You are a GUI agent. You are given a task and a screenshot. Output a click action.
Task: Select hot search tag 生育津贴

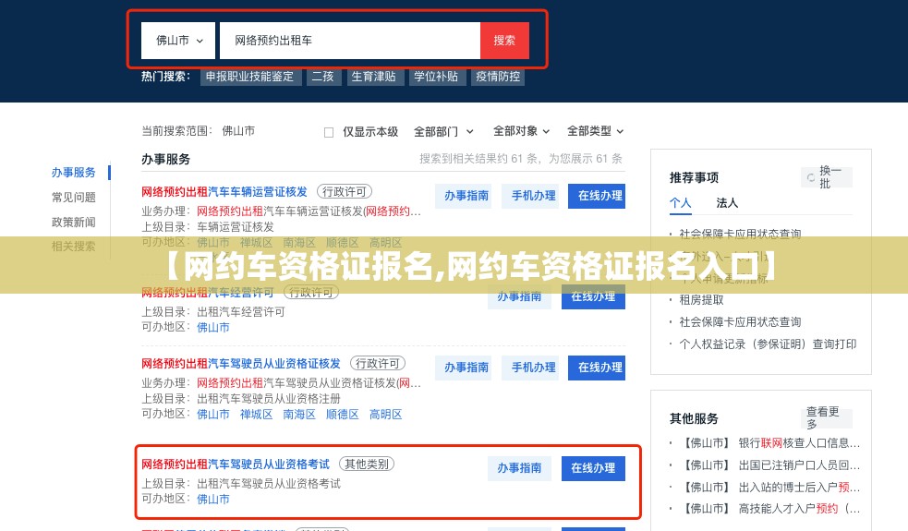click(x=373, y=77)
